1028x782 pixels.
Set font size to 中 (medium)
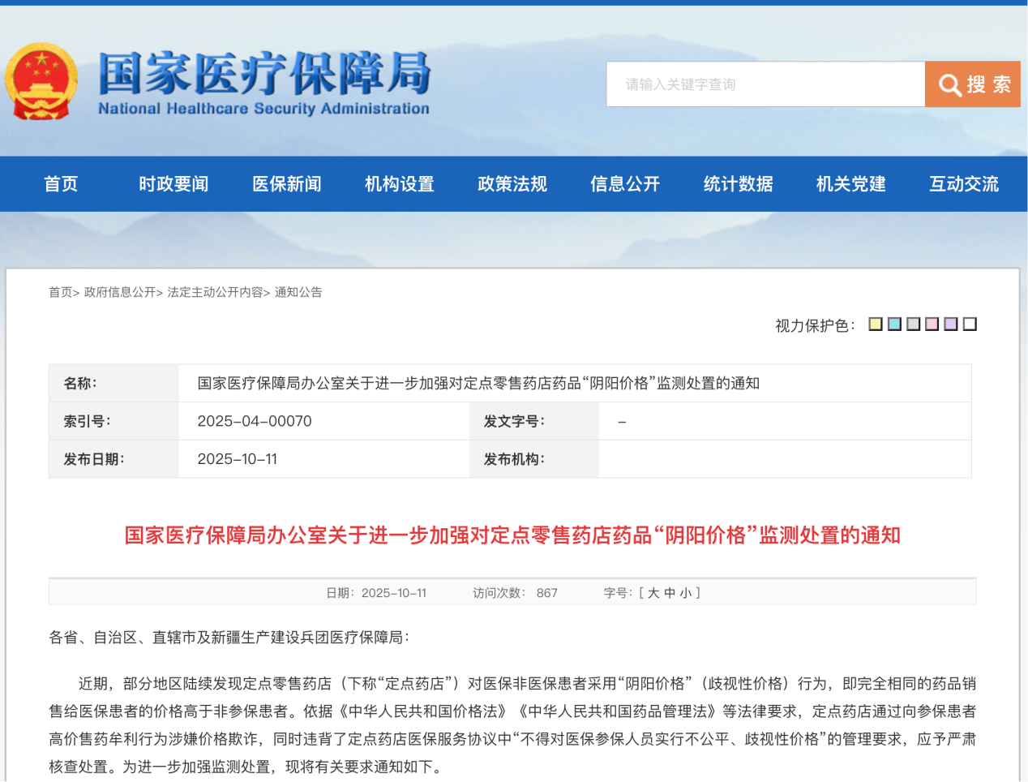(x=670, y=593)
